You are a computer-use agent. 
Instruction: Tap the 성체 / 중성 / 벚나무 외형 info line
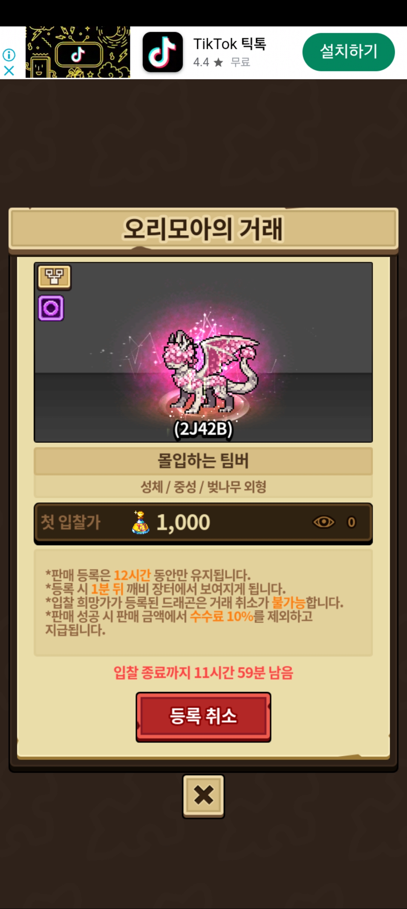tap(203, 487)
